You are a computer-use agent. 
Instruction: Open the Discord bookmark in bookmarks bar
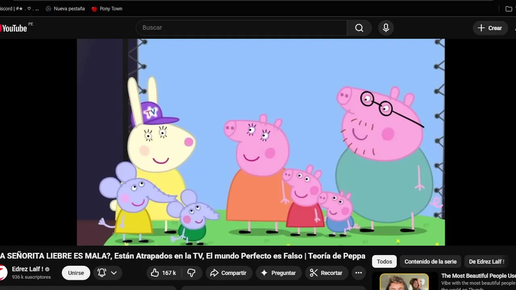(x=19, y=8)
